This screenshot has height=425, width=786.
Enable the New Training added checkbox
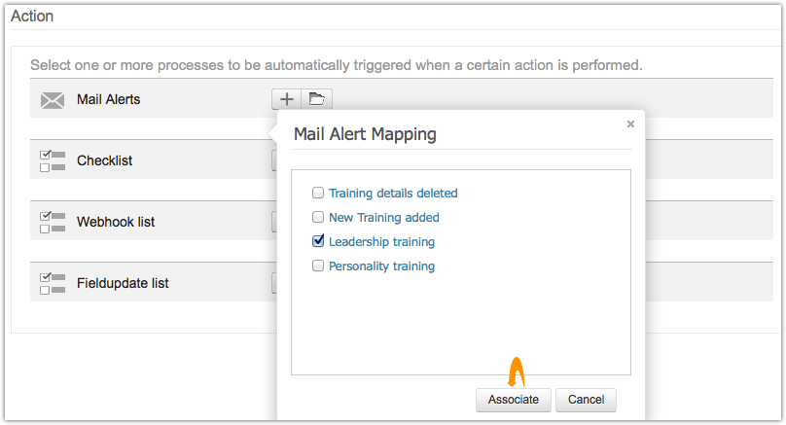coord(317,217)
